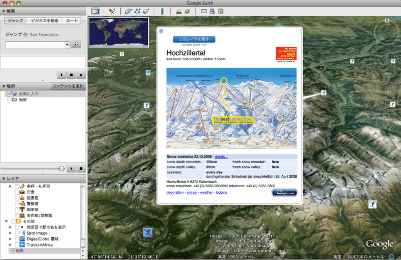Viewport: 401px width, 260px height.
Task: Click the Hochzillertal piste map image
Action: point(232,108)
